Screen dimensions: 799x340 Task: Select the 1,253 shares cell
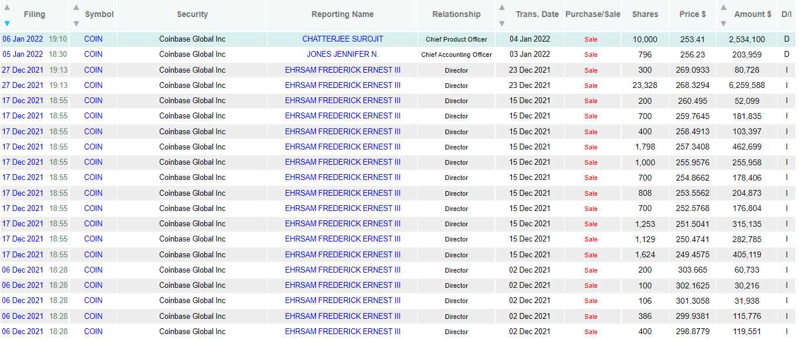(645, 223)
